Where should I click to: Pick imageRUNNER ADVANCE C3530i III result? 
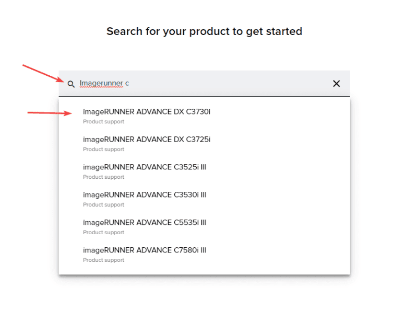[145, 194]
